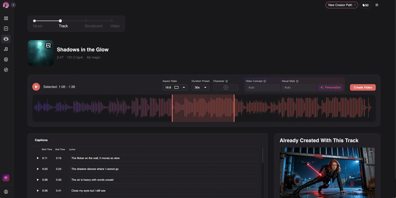Click the account profile icon at sidebar bottom

pos(6,192)
